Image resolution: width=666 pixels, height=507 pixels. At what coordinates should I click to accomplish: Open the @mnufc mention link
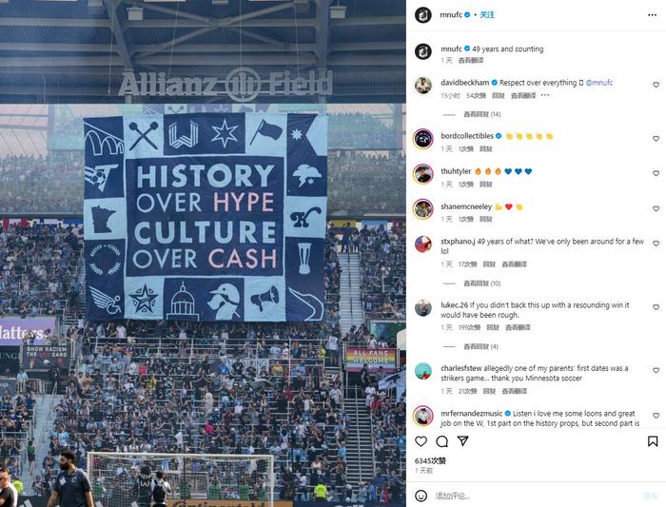coord(598,83)
